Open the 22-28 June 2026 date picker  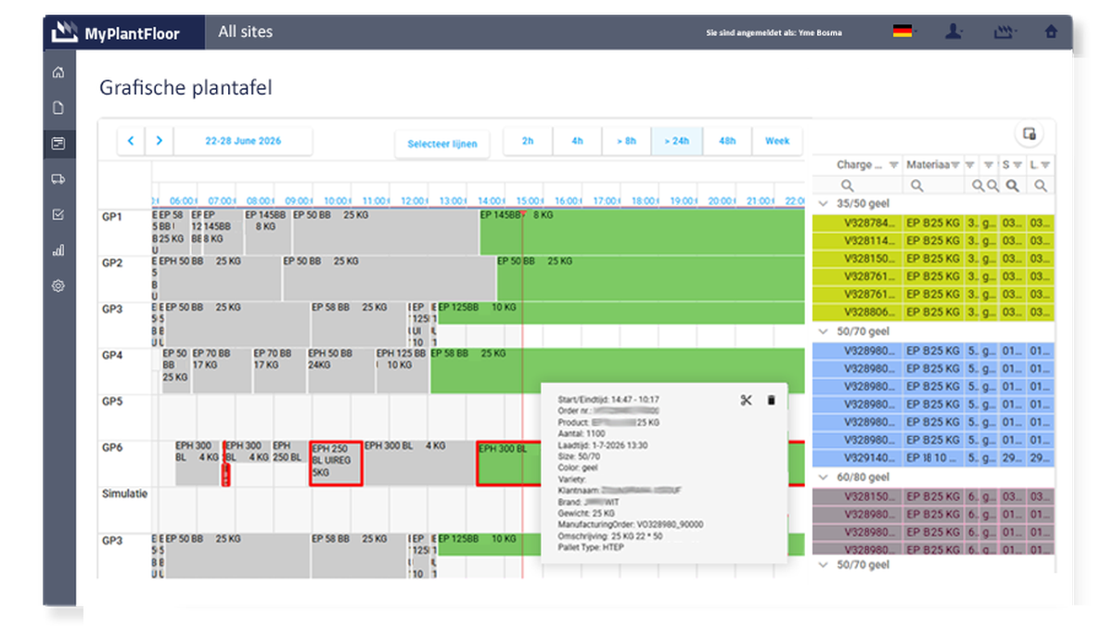(243, 141)
